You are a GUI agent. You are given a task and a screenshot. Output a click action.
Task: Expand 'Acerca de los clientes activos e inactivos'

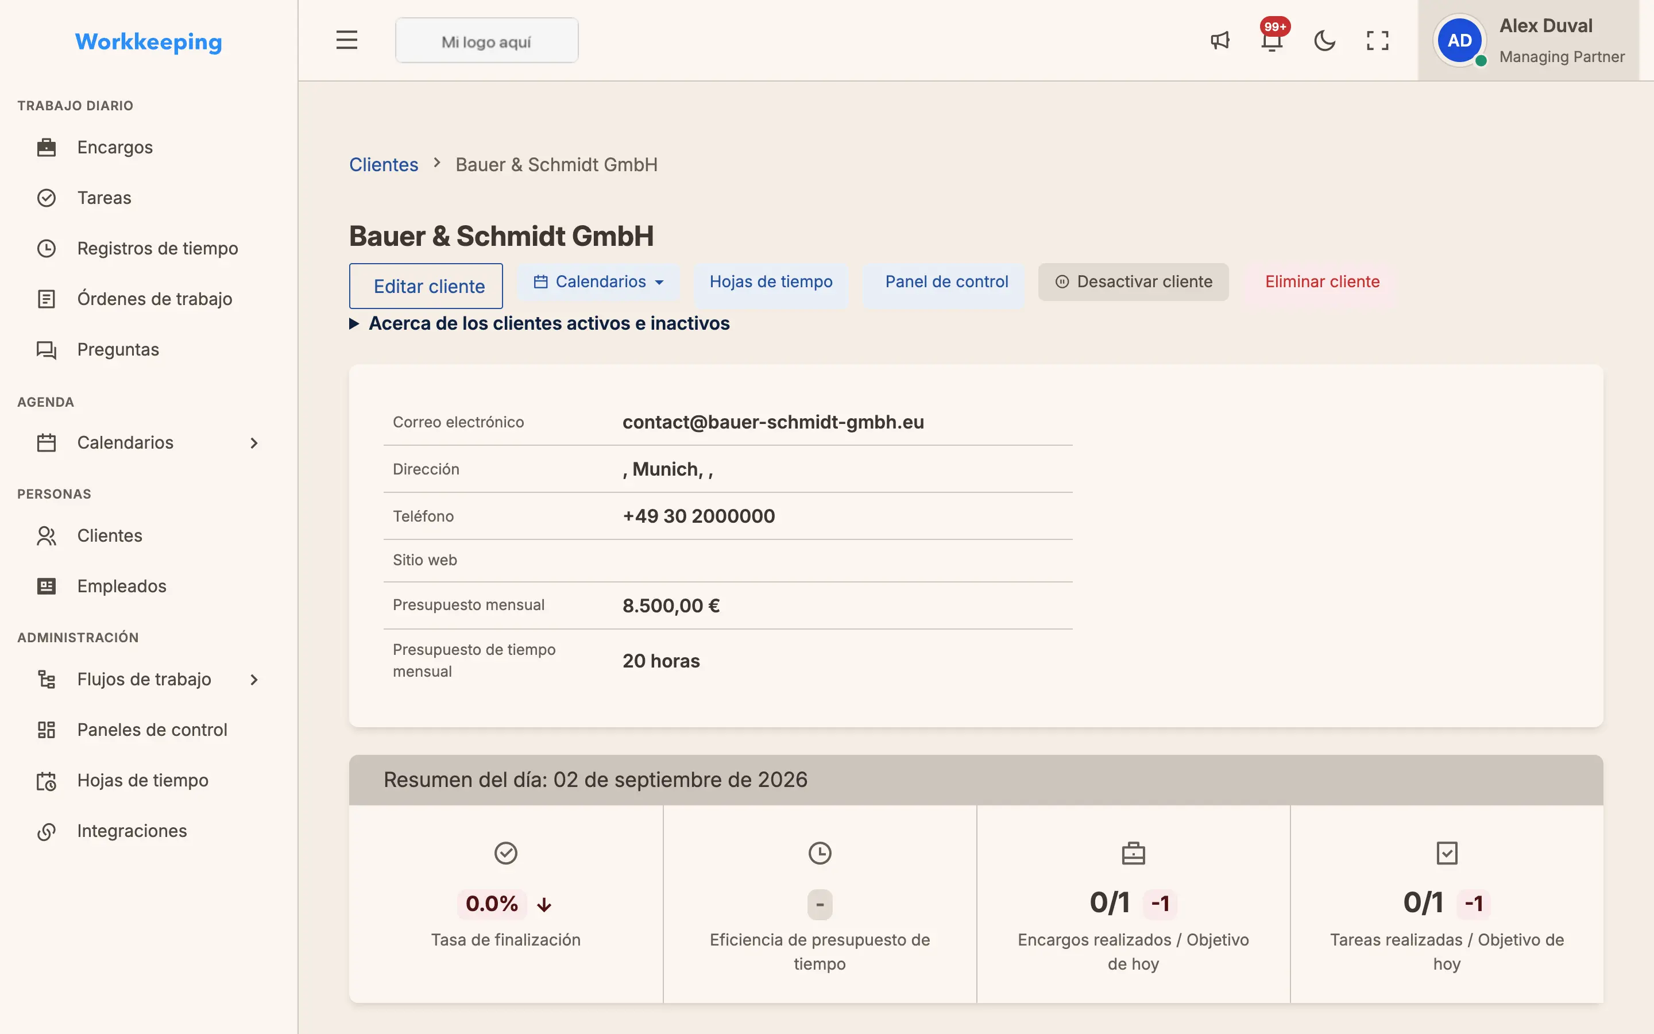point(540,323)
